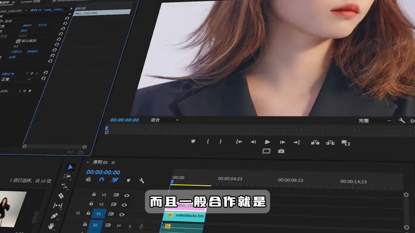Click the Safe Margins rectangle icon
This screenshot has height=233, width=415.
267,151
